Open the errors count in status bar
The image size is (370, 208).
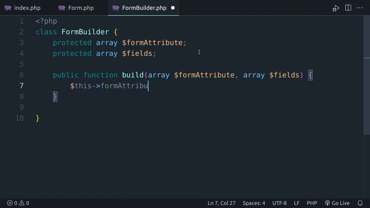pos(12,203)
